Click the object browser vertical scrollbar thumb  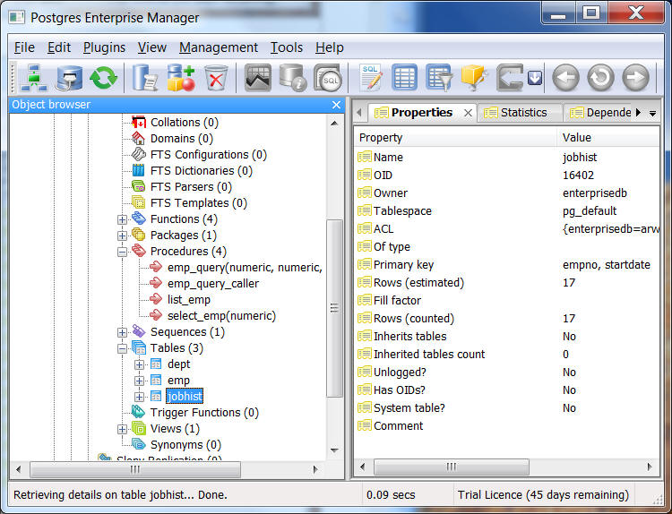[x=334, y=308]
